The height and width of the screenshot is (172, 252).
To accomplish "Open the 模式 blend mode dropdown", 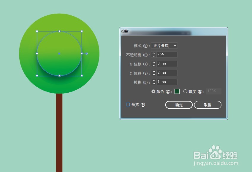I will click(164, 46).
